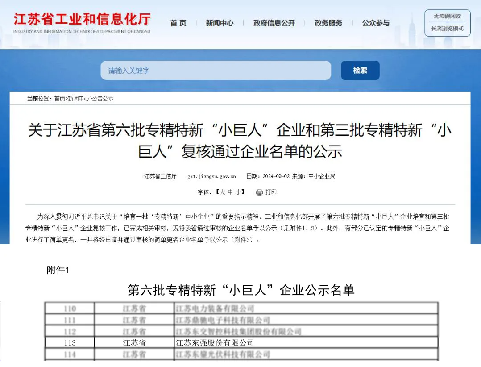Open the 首页 navigation menu item
Viewport: 481px width, 367px height.
coord(178,23)
